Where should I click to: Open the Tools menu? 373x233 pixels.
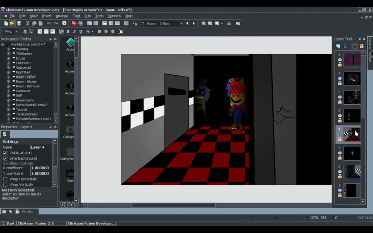(99, 16)
